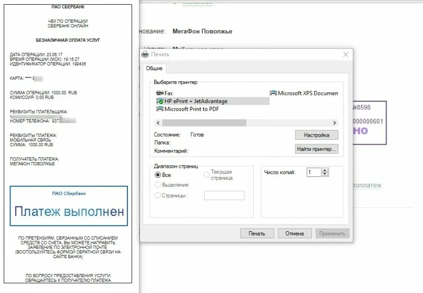
Task: Click the Найти принтер button
Action: coord(316,149)
